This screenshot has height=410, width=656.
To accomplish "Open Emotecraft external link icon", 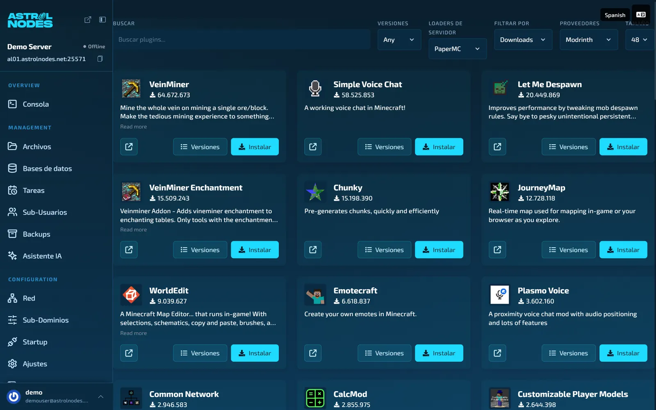I will pos(313,353).
